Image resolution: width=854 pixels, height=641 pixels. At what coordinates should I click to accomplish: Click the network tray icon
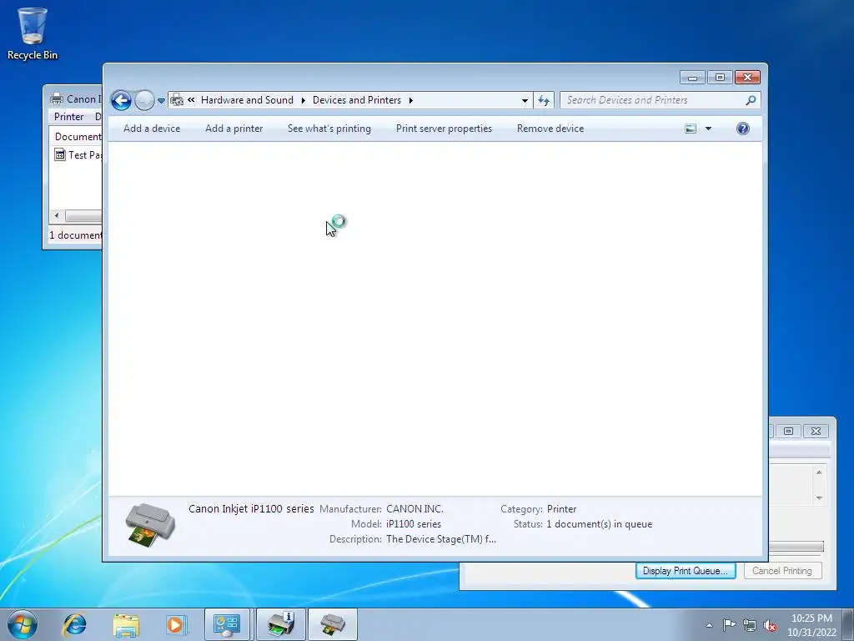click(750, 625)
